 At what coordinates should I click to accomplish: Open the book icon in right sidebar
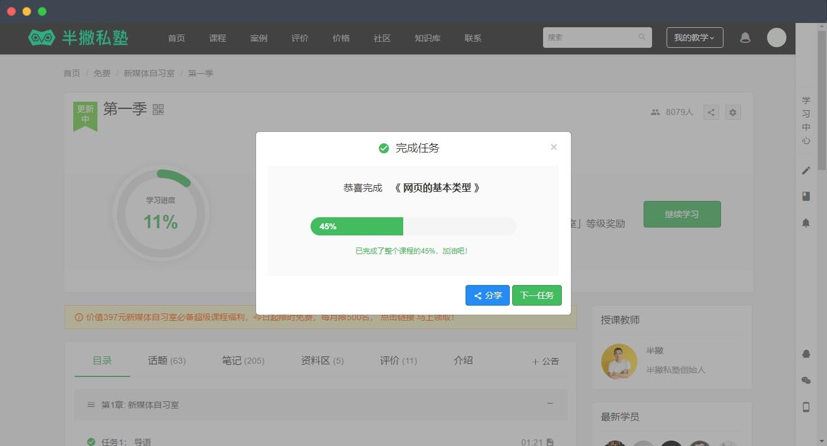[x=806, y=196]
